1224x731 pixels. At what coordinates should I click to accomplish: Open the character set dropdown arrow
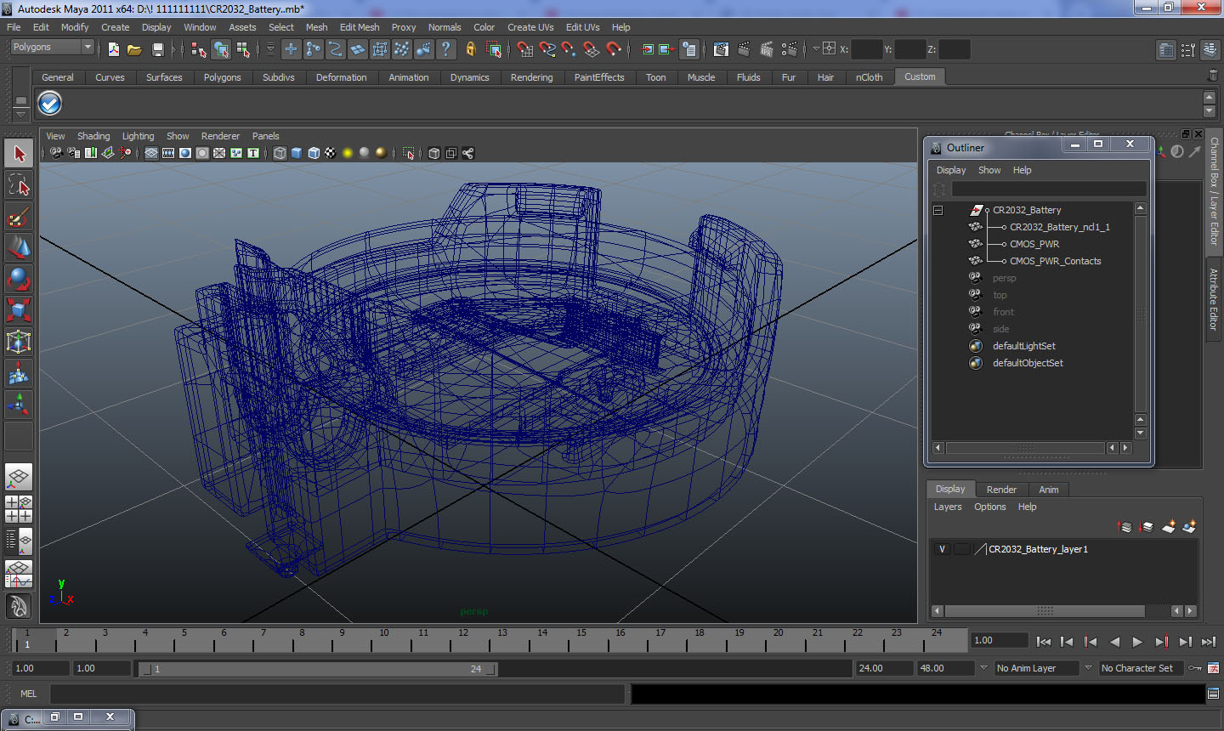tap(1088, 668)
